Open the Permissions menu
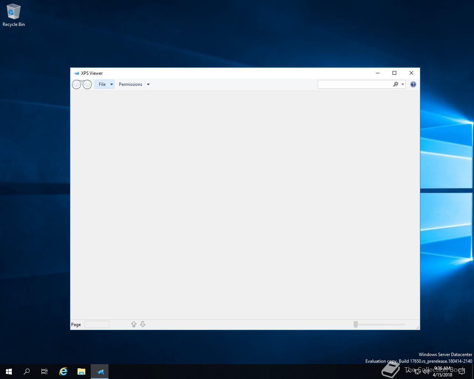The image size is (474, 379). (130, 84)
